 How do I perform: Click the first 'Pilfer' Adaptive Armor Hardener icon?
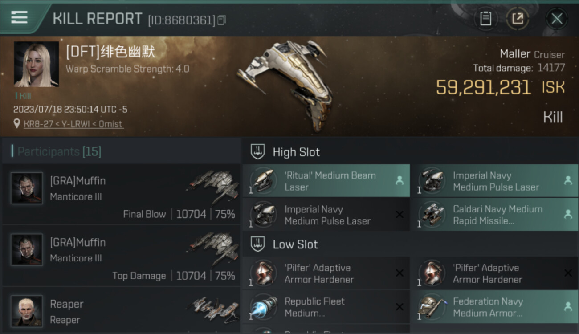pyautogui.click(x=263, y=273)
